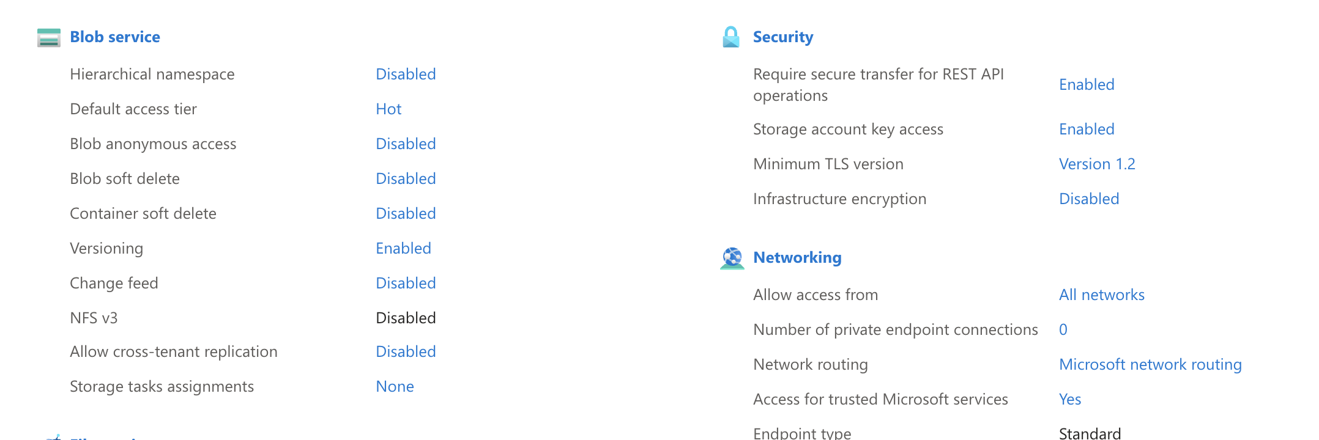Change the Hot default access tier
The height and width of the screenshot is (440, 1319).
click(x=388, y=109)
